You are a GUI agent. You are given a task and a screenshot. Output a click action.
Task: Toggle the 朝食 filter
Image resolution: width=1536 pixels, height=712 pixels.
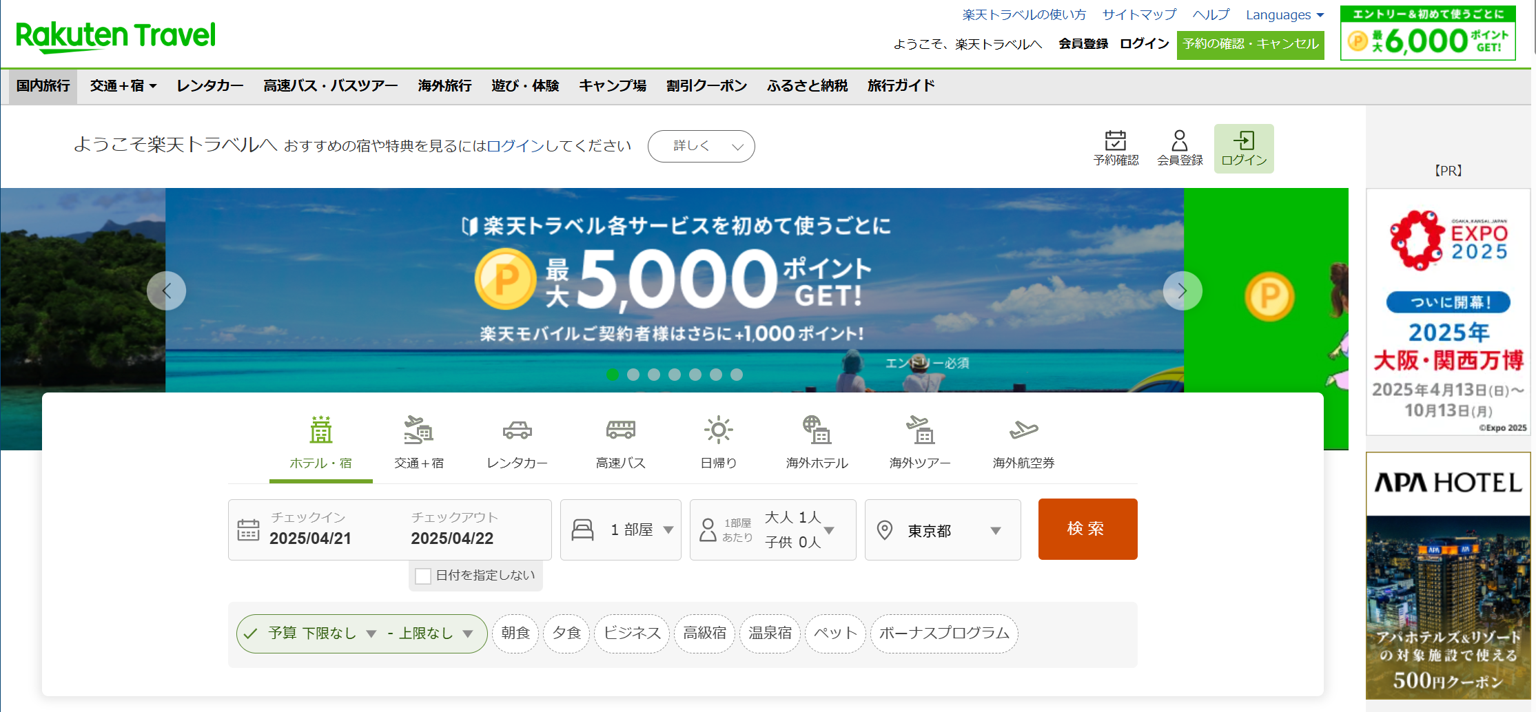(x=515, y=634)
